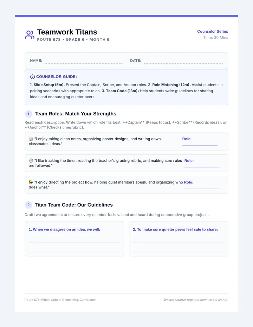Image resolution: width=253 pixels, height=327 pixels.
Task: Click the info icon next to Counselor Guide
Action: point(32,77)
